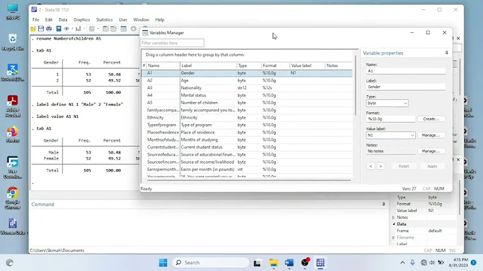The image size is (483, 271).
Task: Sort by the Value label column header
Action: click(307, 66)
